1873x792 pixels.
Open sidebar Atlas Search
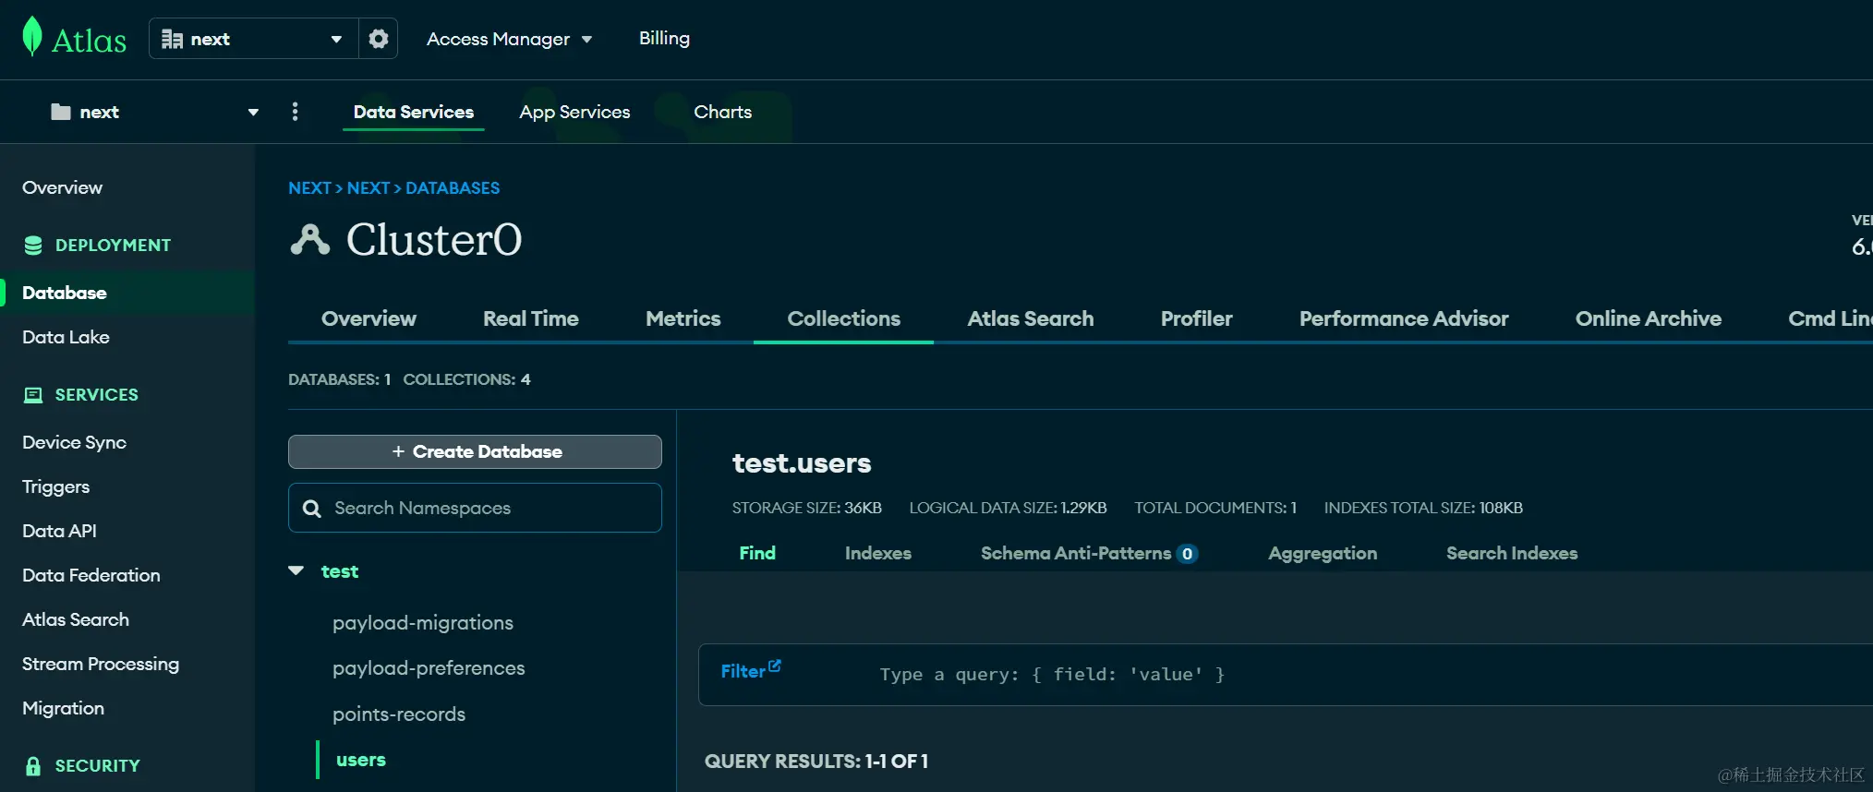pos(76,619)
